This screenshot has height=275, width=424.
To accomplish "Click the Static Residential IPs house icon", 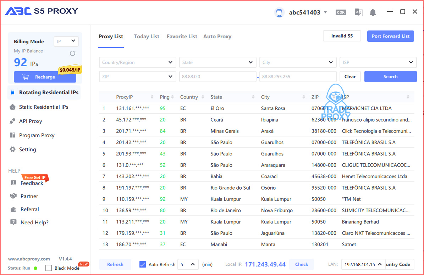I will [12, 107].
